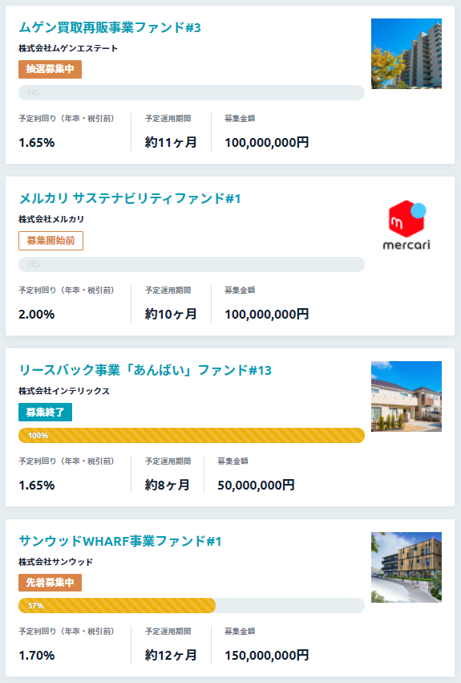The height and width of the screenshot is (683, 461).
Task: Click the Mercari fund 0% progress bar
Action: [192, 264]
